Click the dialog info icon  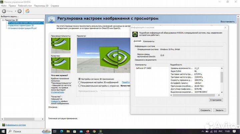(x=135, y=34)
